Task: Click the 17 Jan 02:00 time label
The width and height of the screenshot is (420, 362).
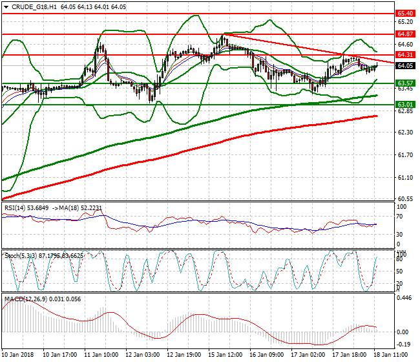Action: click(x=308, y=355)
